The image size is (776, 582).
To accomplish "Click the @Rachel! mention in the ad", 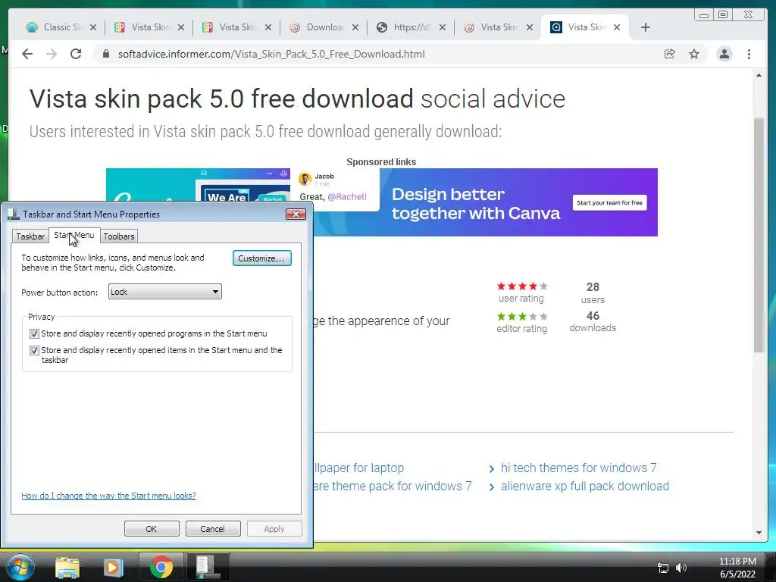I will pos(347,196).
